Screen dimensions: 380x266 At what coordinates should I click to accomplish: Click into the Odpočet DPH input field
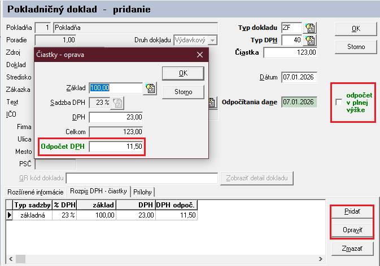(x=116, y=147)
